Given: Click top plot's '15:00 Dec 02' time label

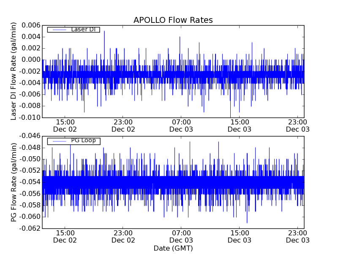Looking at the screenshot, I should point(65,126).
